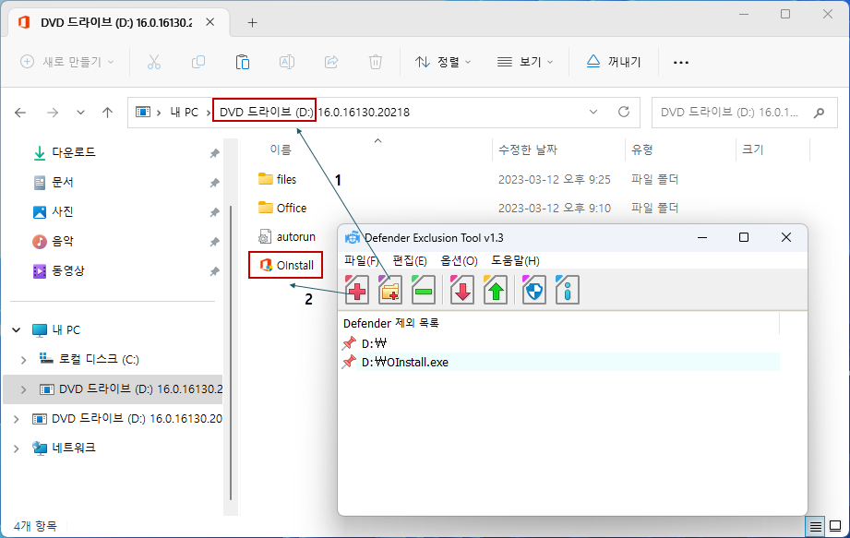This screenshot has width=850, height=538.
Task: Expand the 네트워크 tree node
Action: (17, 448)
